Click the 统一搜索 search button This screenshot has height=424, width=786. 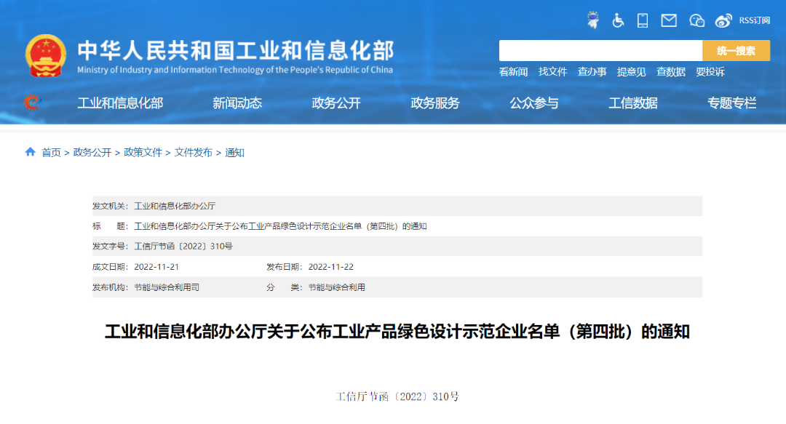[737, 50]
